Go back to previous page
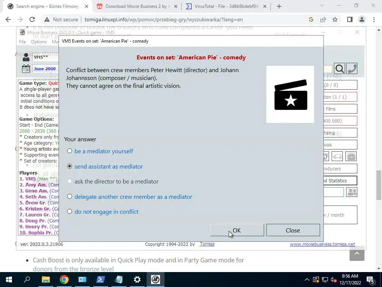This screenshot has height=287, width=382. click(8, 19)
